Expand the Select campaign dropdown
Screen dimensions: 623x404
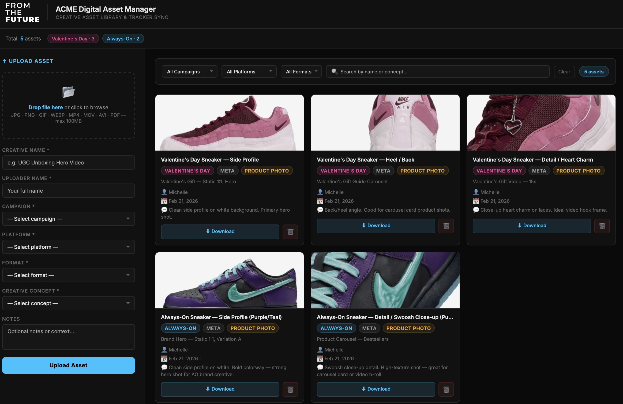(x=69, y=219)
